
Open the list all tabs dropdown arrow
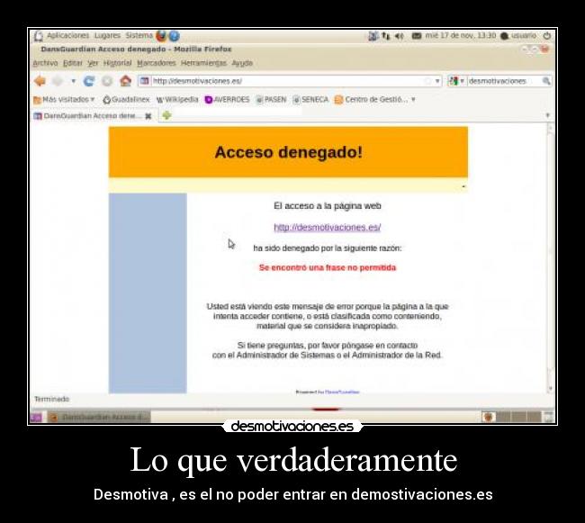548,115
